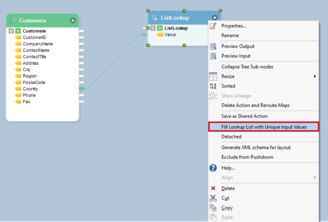Collapse the Customers object with arrow button
This screenshot has height=222, width=328.
pyautogui.click(x=73, y=20)
